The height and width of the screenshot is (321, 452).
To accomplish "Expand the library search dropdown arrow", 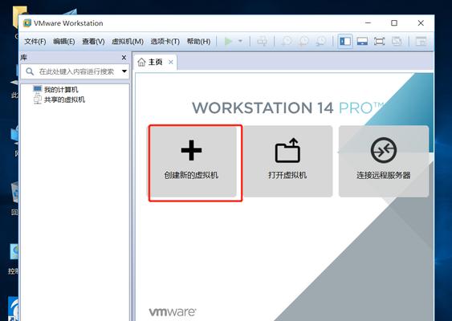I will click(x=124, y=71).
